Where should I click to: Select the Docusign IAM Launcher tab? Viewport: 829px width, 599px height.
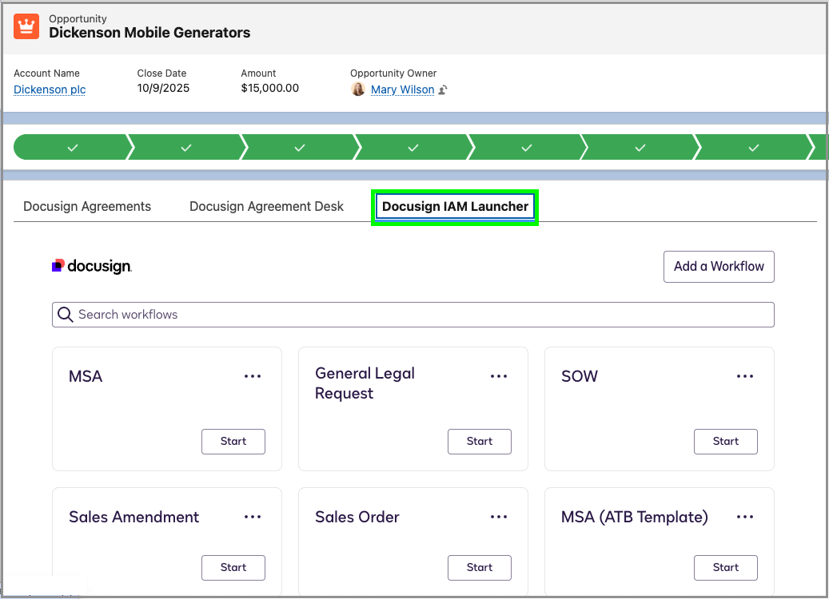tap(455, 207)
